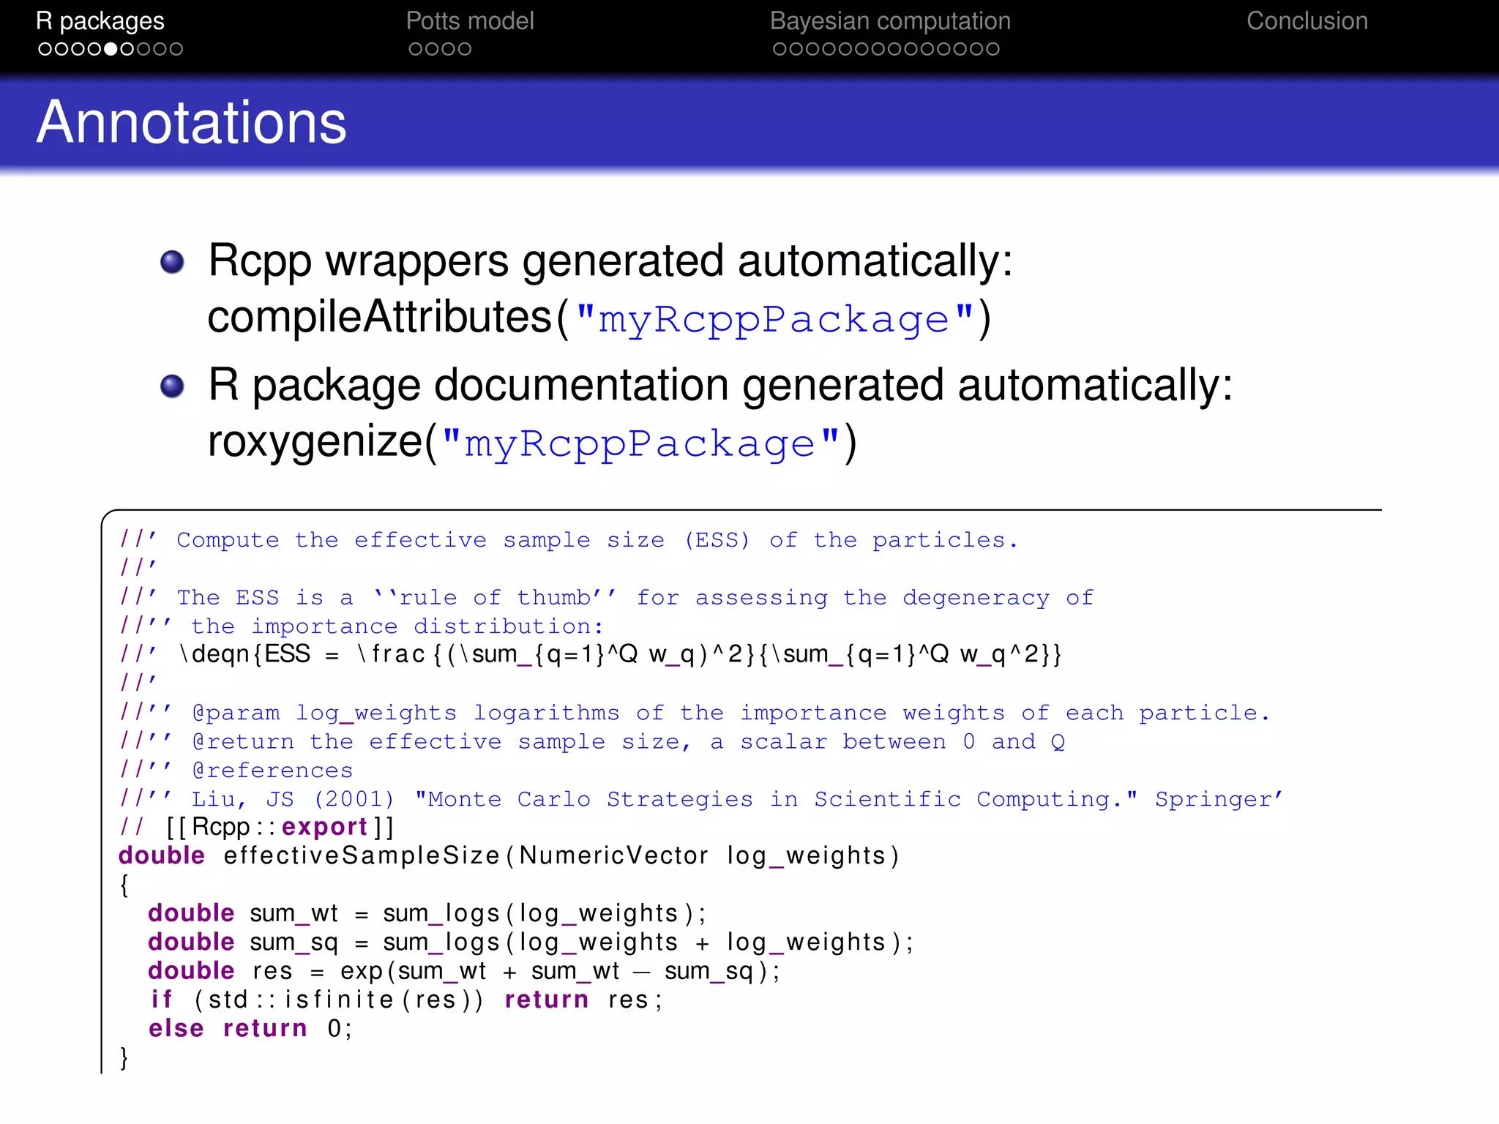The height and width of the screenshot is (1124, 1499).
Task: Click the line "double res = exp(sum_wt + sum_wt - sum_sq);"
Action: tap(464, 971)
